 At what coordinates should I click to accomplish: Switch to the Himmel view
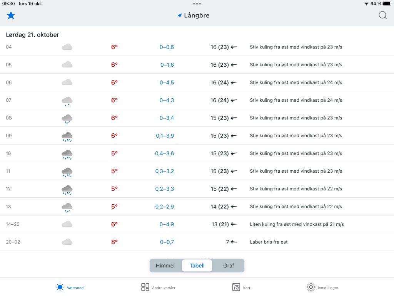pos(165,266)
